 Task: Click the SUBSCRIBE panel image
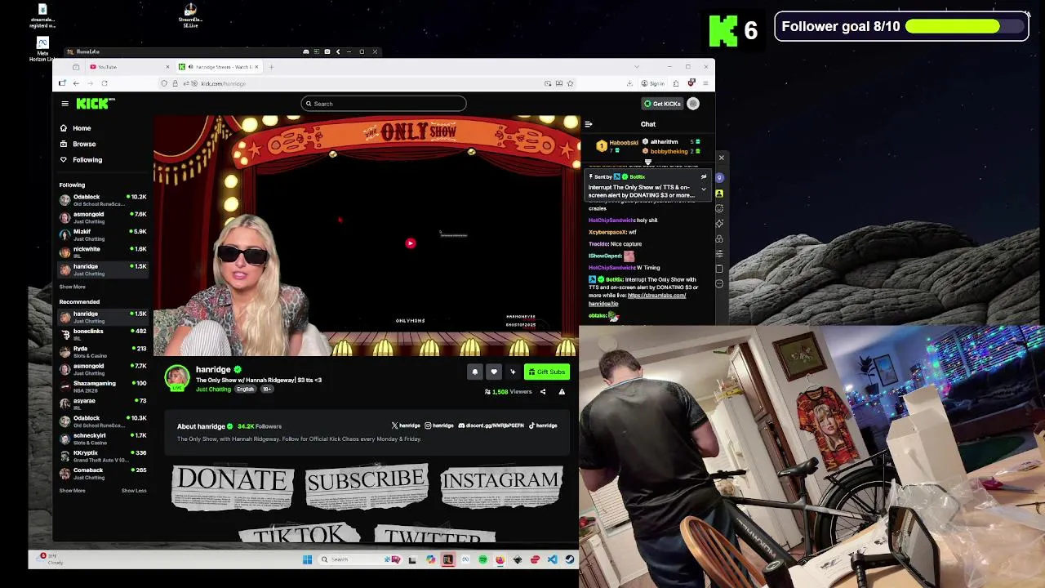coord(367,486)
